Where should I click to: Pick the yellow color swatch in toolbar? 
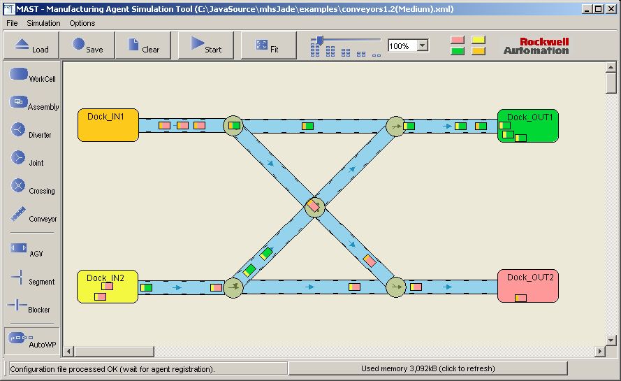[478, 40]
